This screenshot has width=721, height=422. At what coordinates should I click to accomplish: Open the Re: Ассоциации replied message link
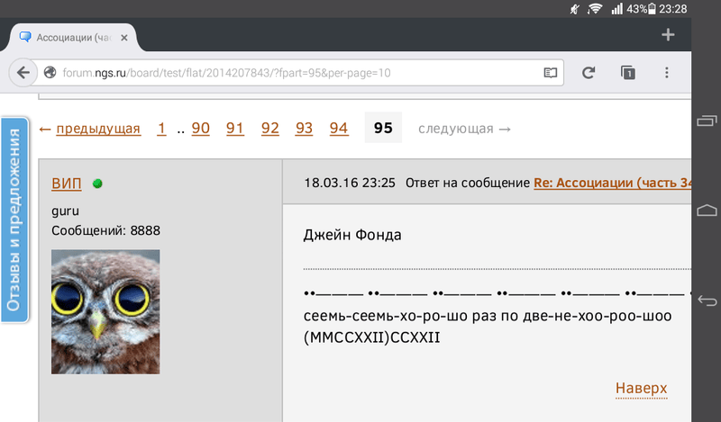click(x=612, y=183)
